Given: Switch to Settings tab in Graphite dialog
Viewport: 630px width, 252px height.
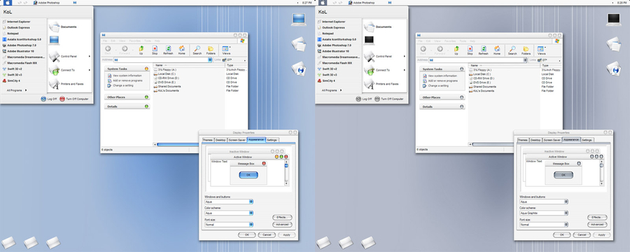Looking at the screenshot, I should pyautogui.click(x=587, y=140).
